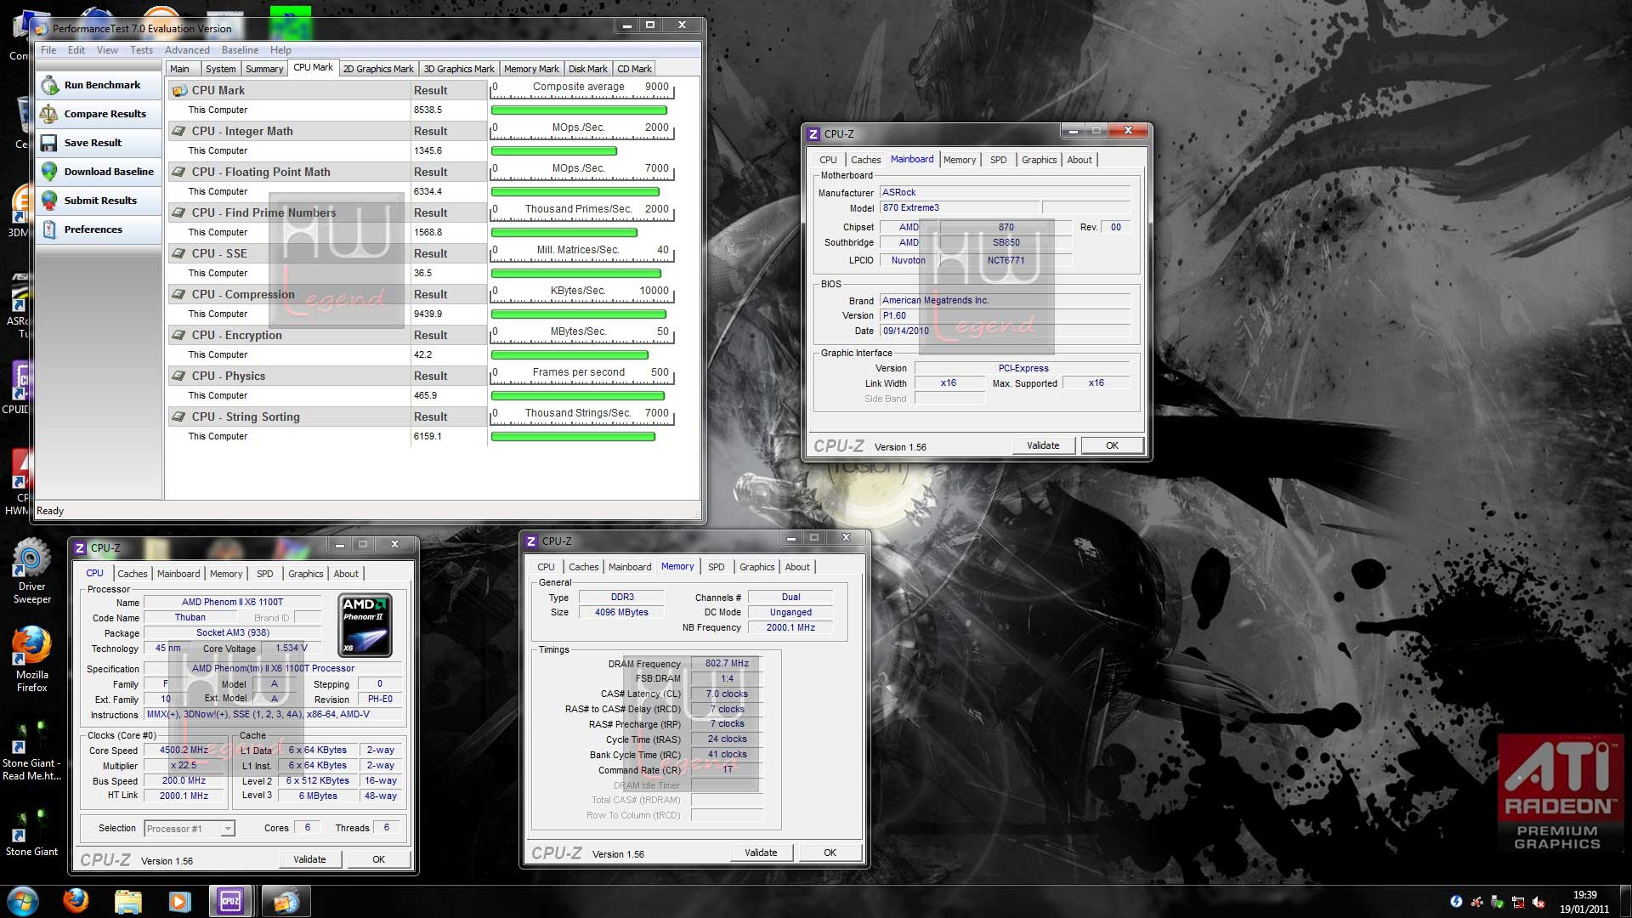1632x918 pixels.
Task: Launch Firefox from the taskbar
Action: (x=76, y=901)
